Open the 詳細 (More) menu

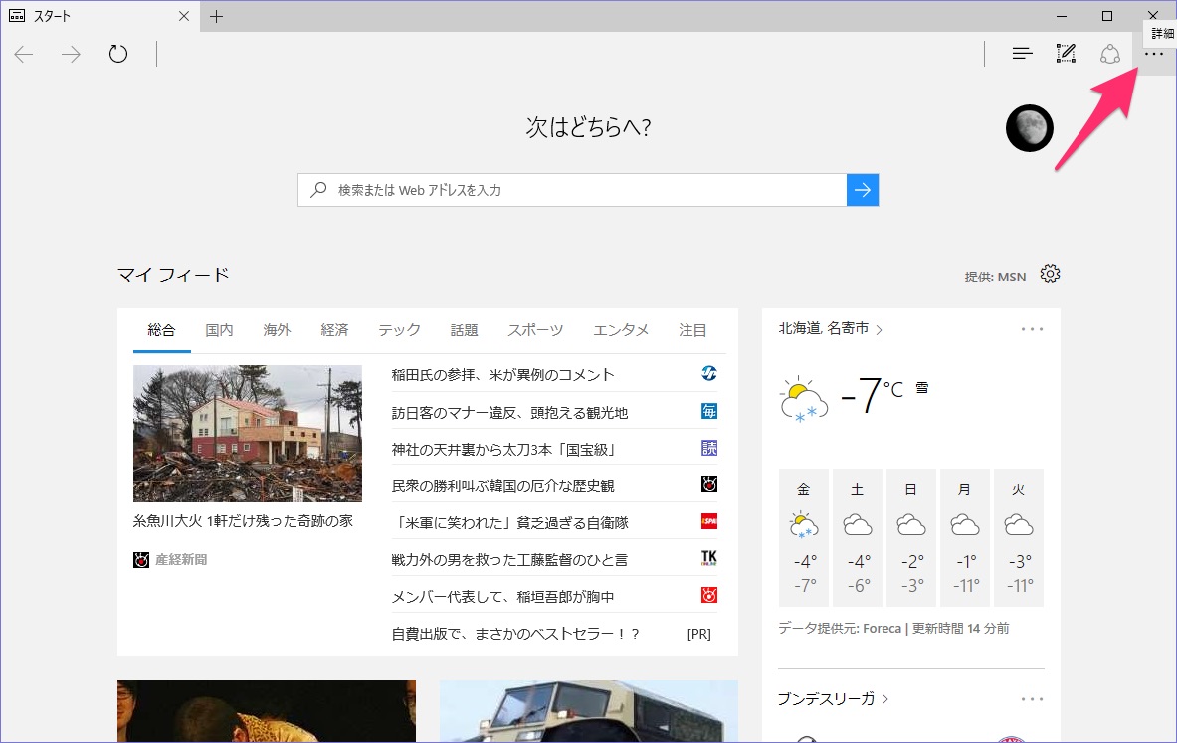click(x=1154, y=54)
